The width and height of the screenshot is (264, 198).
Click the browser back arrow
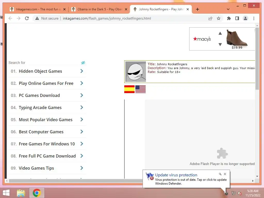(x=10, y=18)
